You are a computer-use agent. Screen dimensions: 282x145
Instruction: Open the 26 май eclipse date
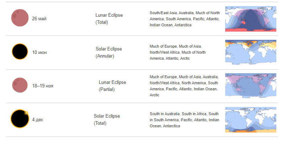click(39, 18)
